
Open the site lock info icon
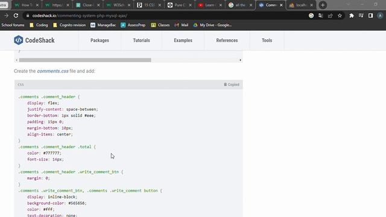[28, 16]
